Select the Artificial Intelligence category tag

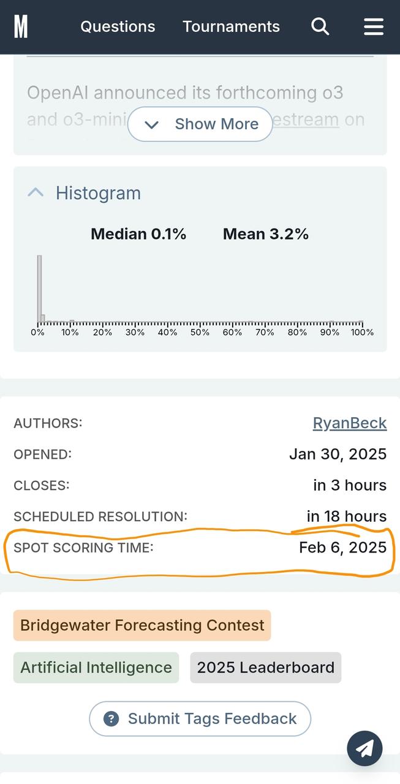pyautogui.click(x=96, y=667)
